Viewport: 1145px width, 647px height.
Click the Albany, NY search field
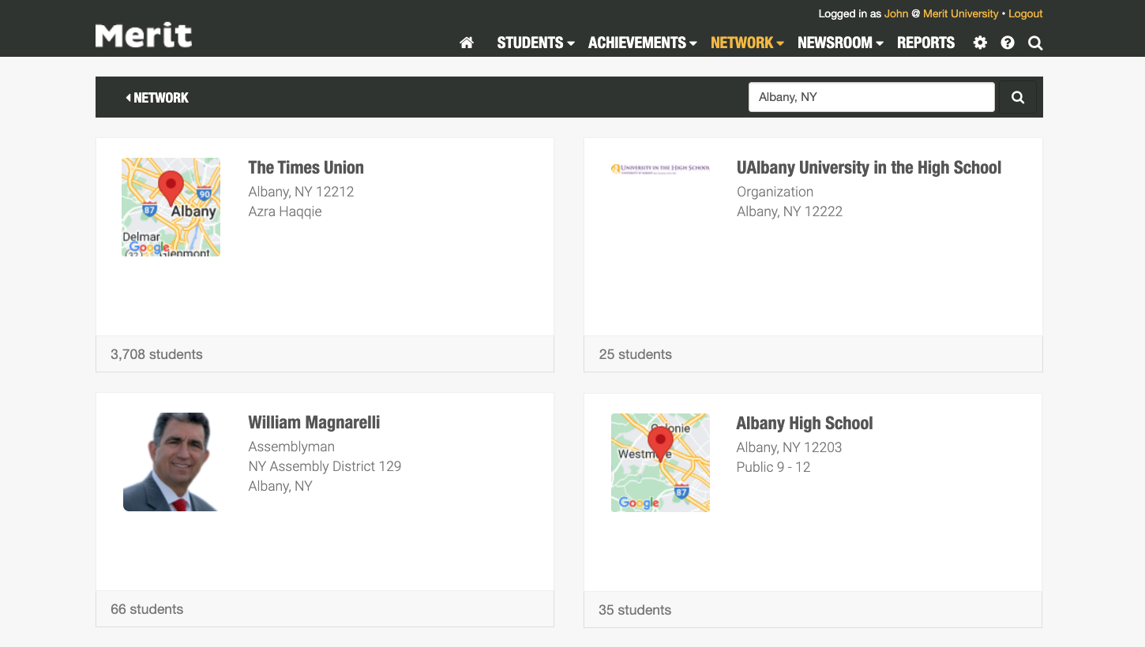(871, 97)
